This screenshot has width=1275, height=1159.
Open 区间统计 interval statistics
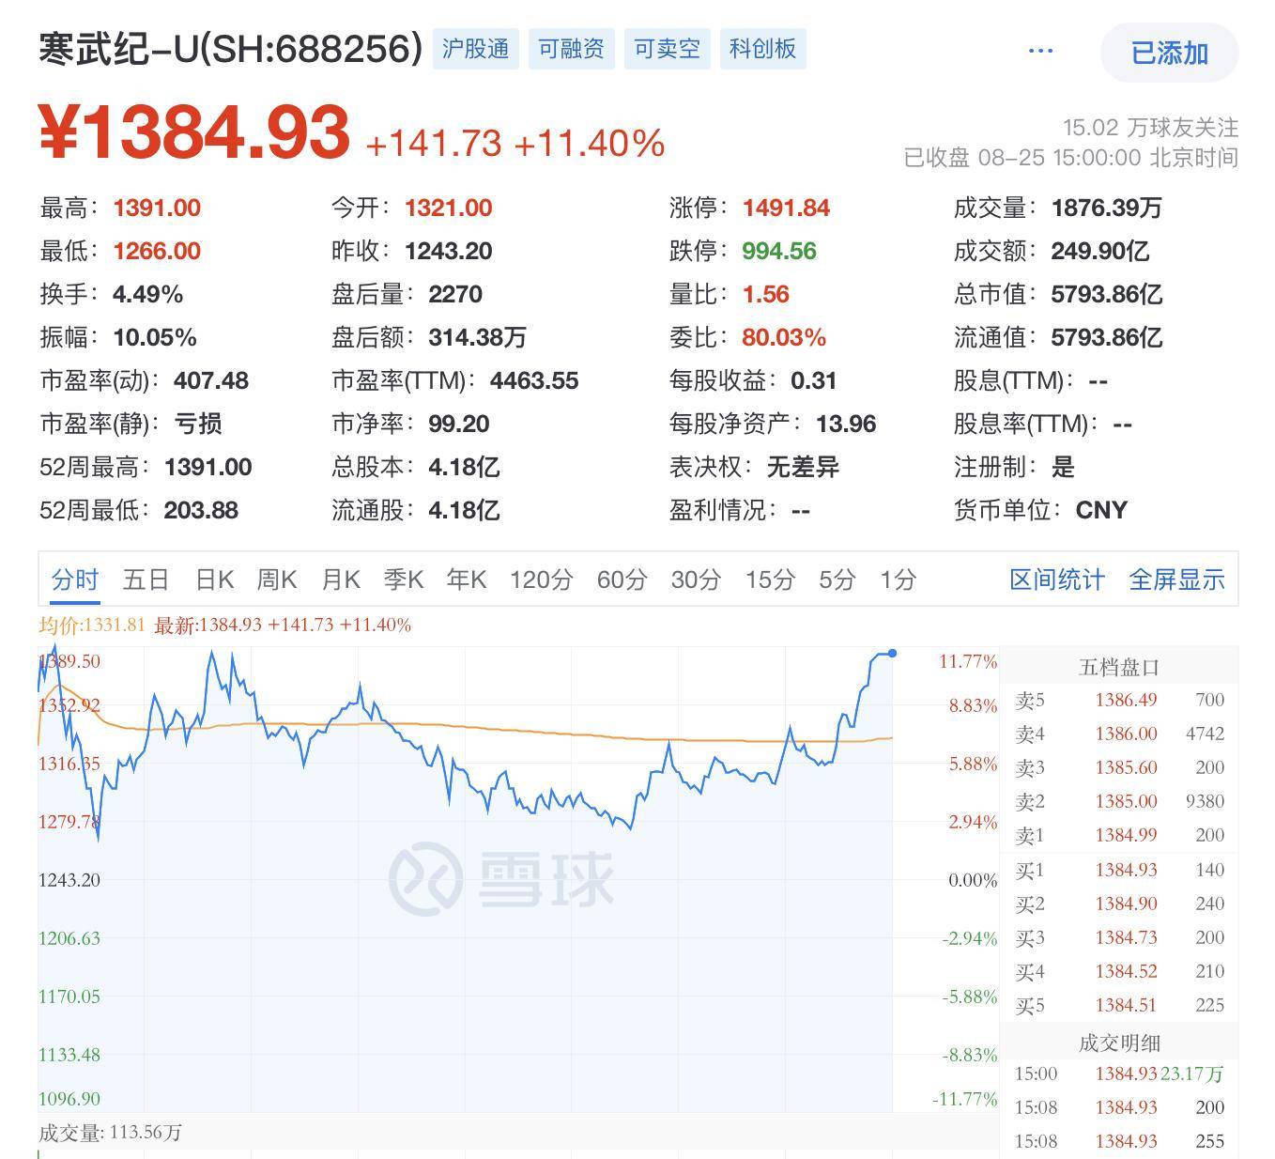click(x=1057, y=579)
